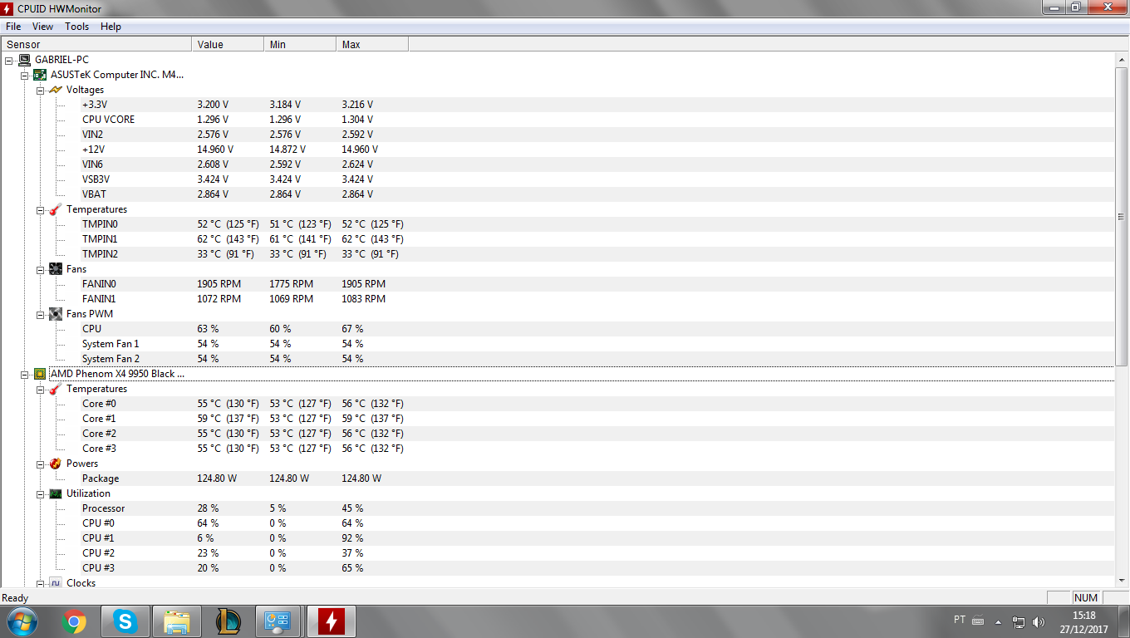The width and height of the screenshot is (1130, 638).
Task: Click the scrollbar up arrow
Action: (1122, 59)
